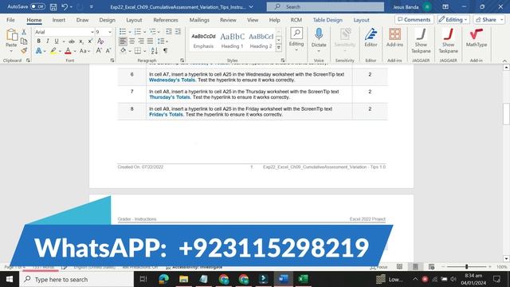
Task: Toggle strikethrough formatting
Action: (72, 41)
